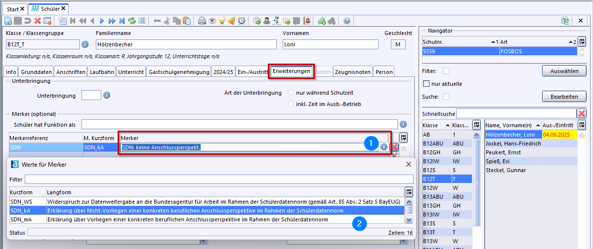Click the scissors cut icon
The width and height of the screenshot is (593, 249).
[167, 21]
